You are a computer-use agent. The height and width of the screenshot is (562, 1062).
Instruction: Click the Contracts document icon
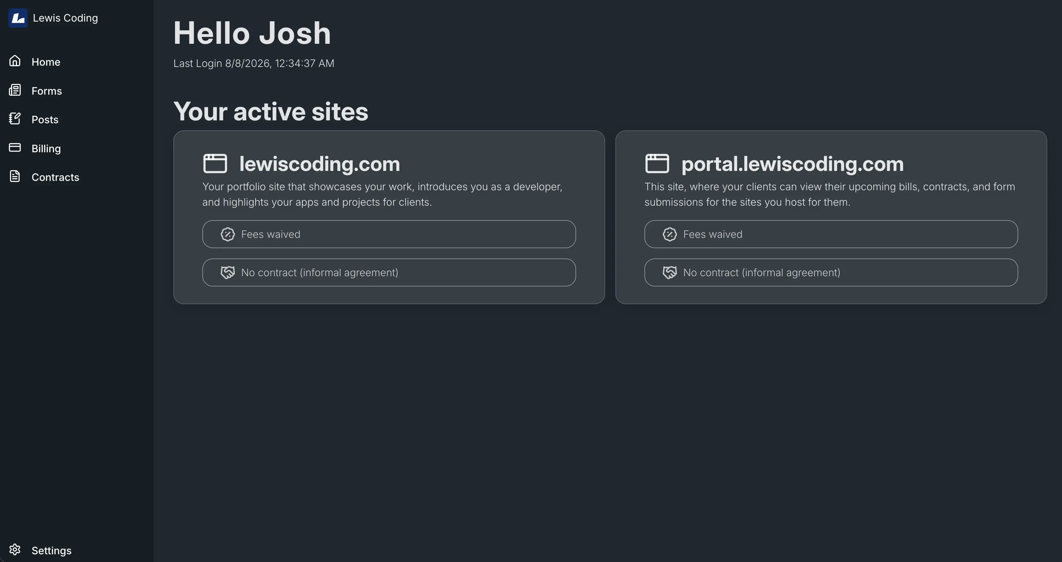pyautogui.click(x=15, y=176)
